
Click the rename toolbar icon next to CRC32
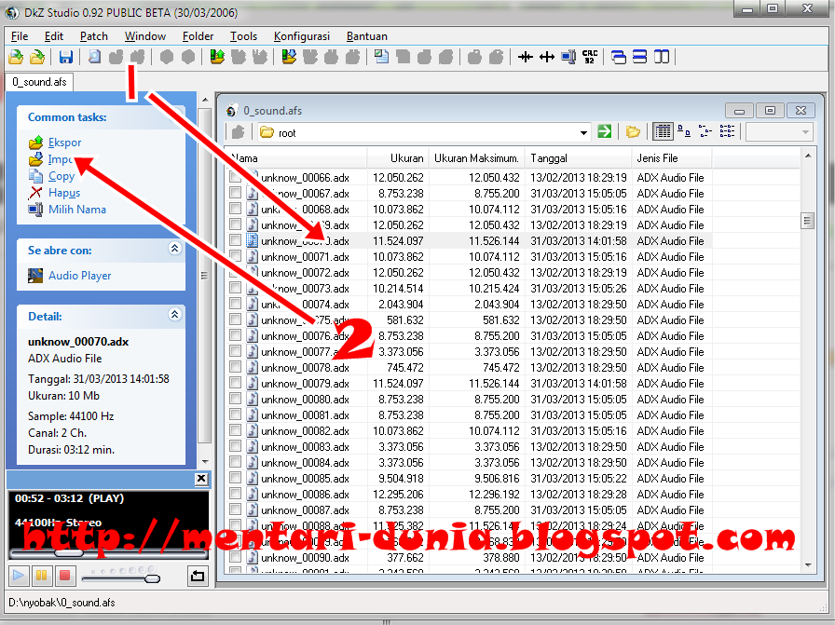coord(568,57)
